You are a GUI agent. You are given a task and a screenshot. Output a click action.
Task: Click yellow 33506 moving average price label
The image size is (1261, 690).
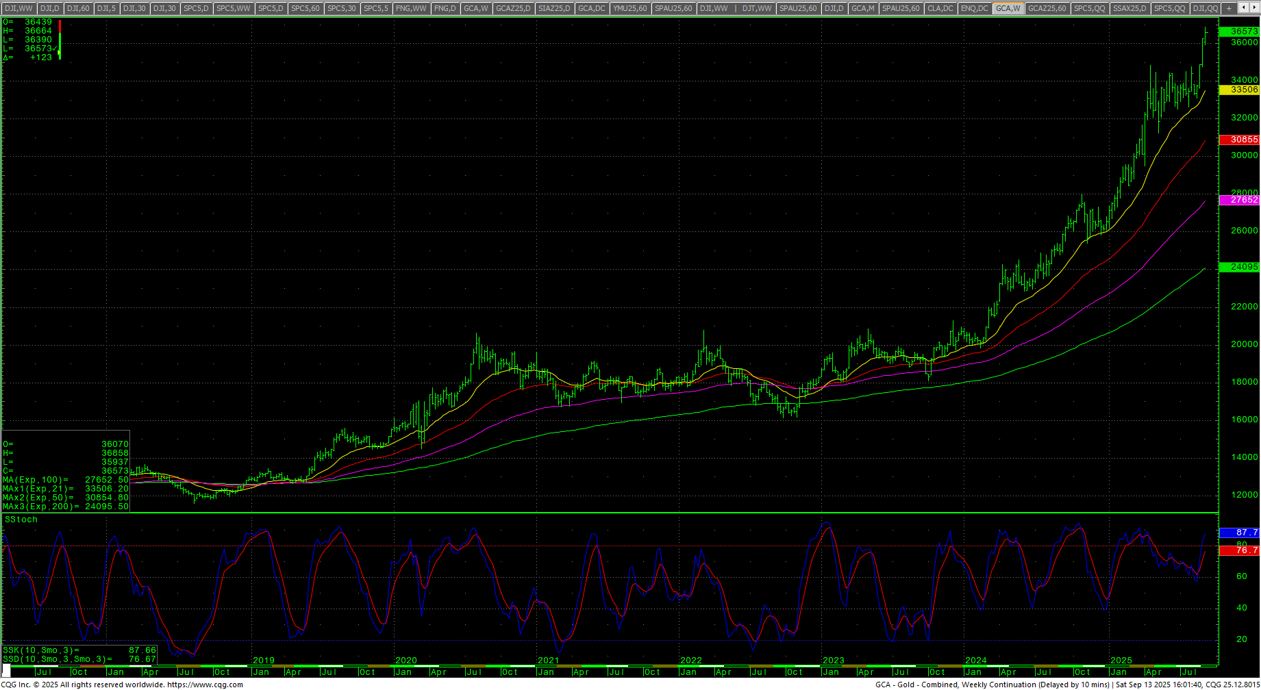1240,90
